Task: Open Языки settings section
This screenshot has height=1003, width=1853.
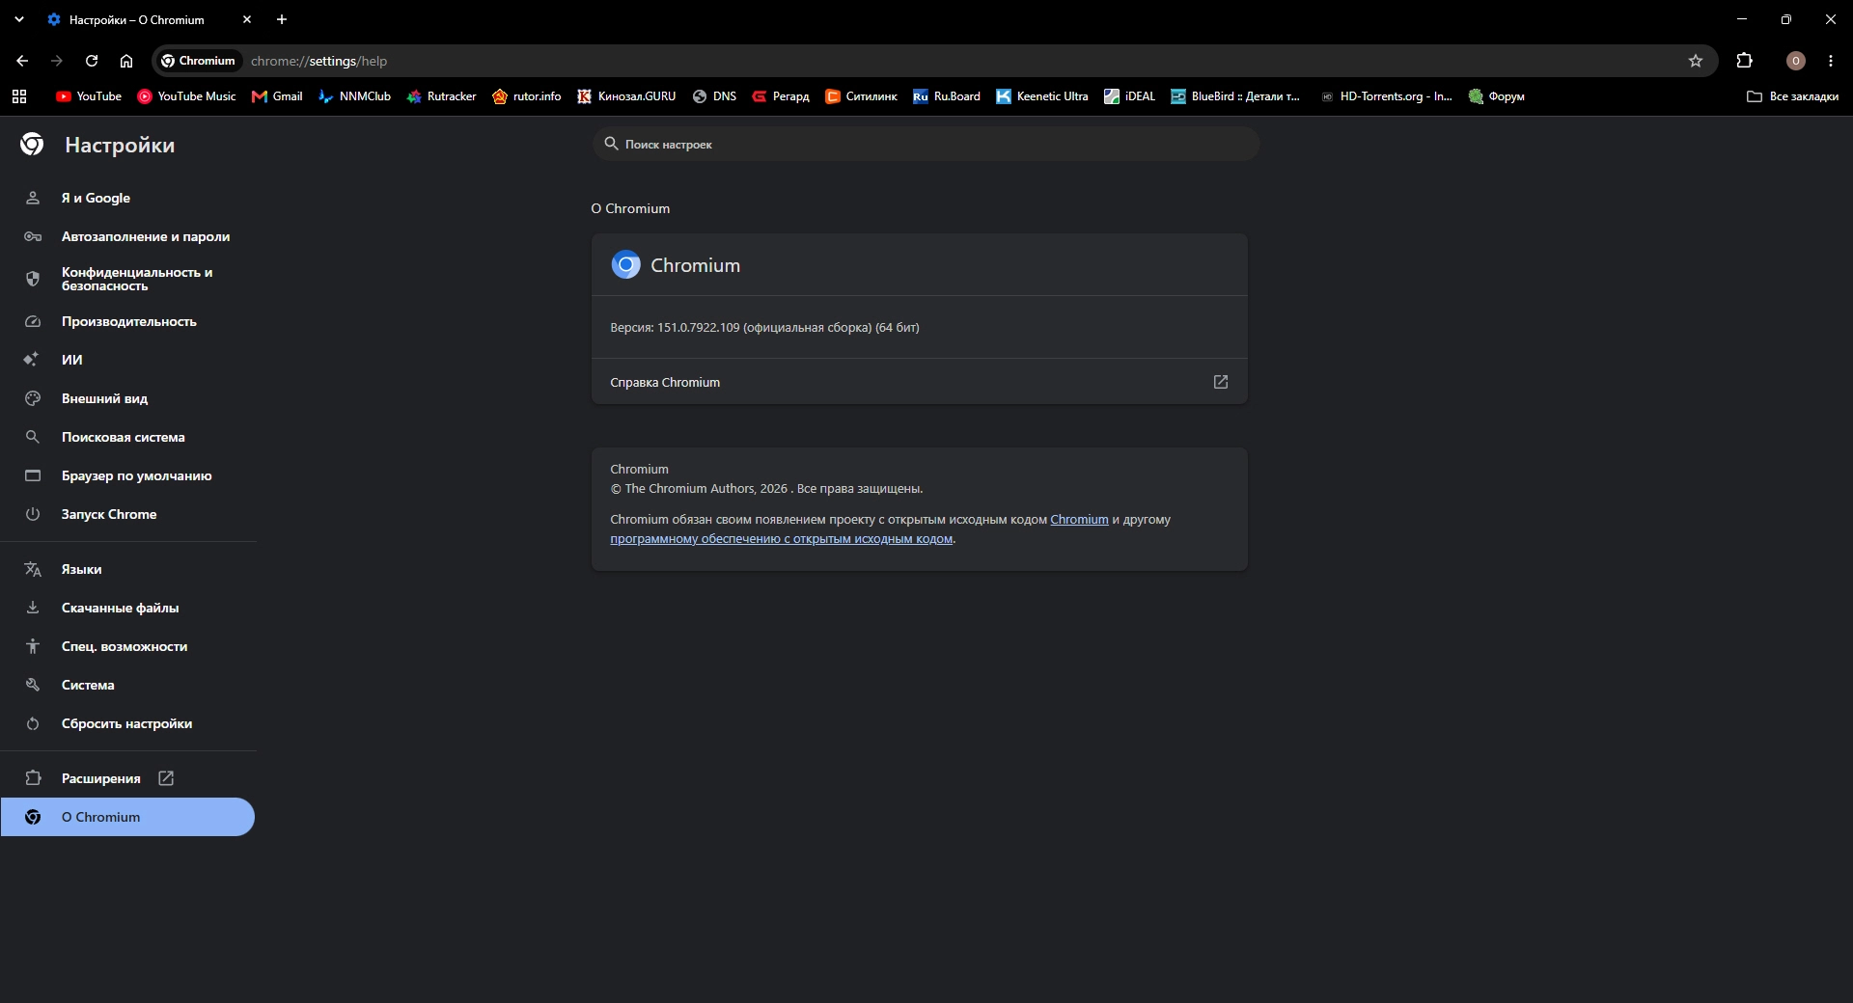Action: [x=127, y=569]
